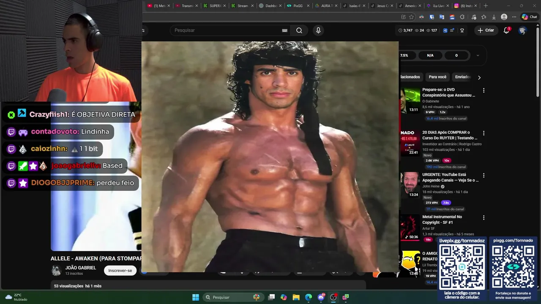The width and height of the screenshot is (541, 304).
Task: Open the browser extensions puzzle icon
Action: tap(462, 17)
